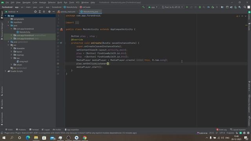Click the Make Project hammer icon
The height and width of the screenshot is (141, 251).
coord(143,7)
